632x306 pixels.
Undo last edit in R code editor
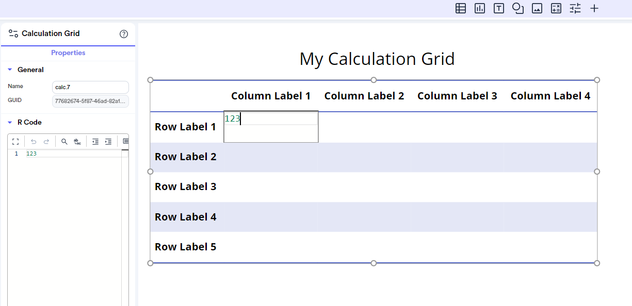tap(34, 141)
